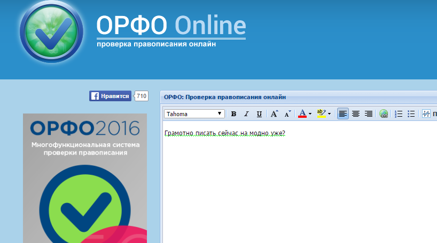
Task: Open the Tahoma font dropdown
Action: 194,114
